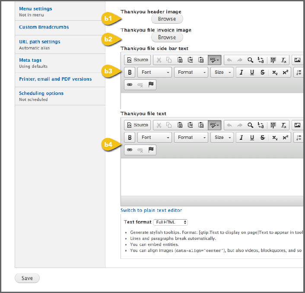Paste from Word in Thankyou file text editor
Image resolution: width=305 pixels, height=293 pixels.
pos(201,125)
